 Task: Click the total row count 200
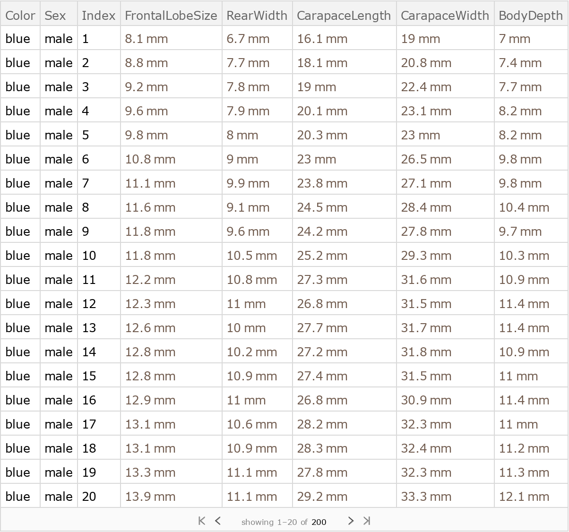[319, 522]
